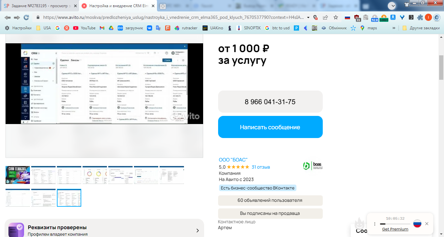This screenshot has height=237, width=444.
Task: Bookmark this page with the star icon
Action: click(x=336, y=18)
